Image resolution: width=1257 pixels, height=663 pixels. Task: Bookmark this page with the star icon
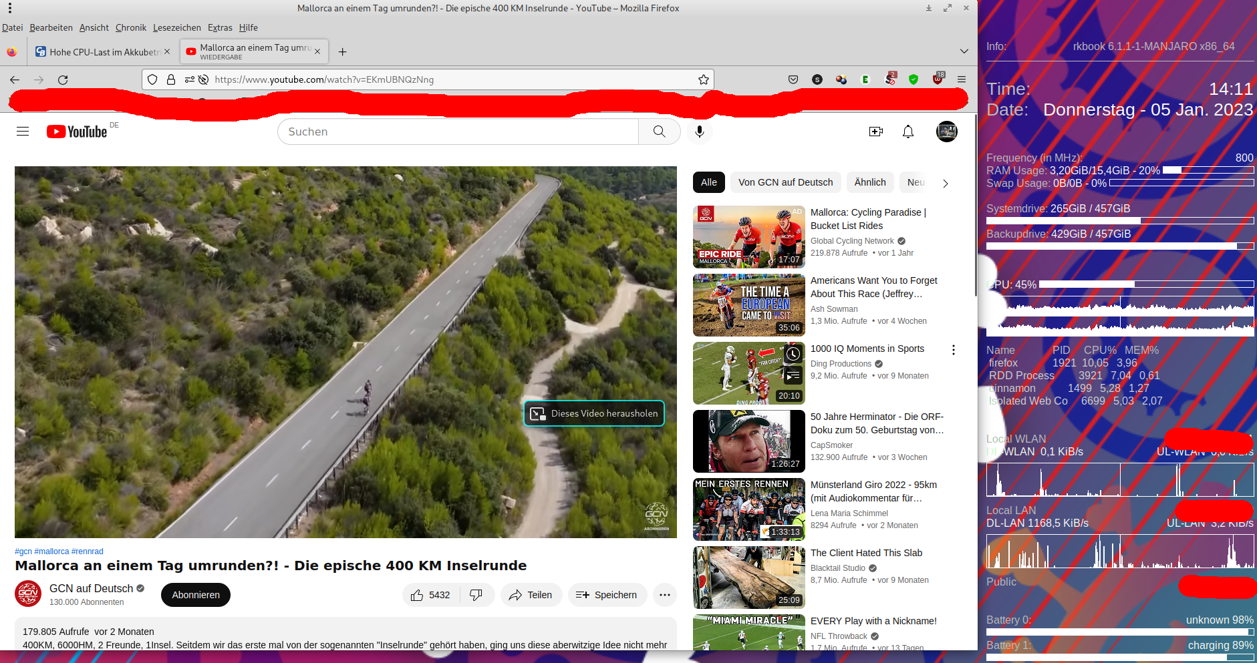coord(704,79)
